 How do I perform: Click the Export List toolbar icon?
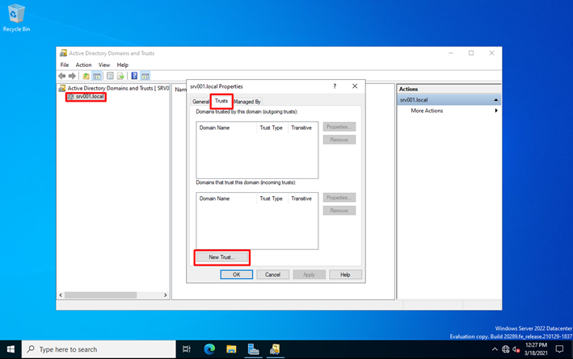click(120, 76)
